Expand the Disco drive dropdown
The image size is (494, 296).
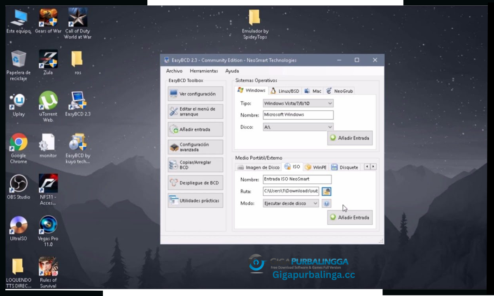click(298, 127)
